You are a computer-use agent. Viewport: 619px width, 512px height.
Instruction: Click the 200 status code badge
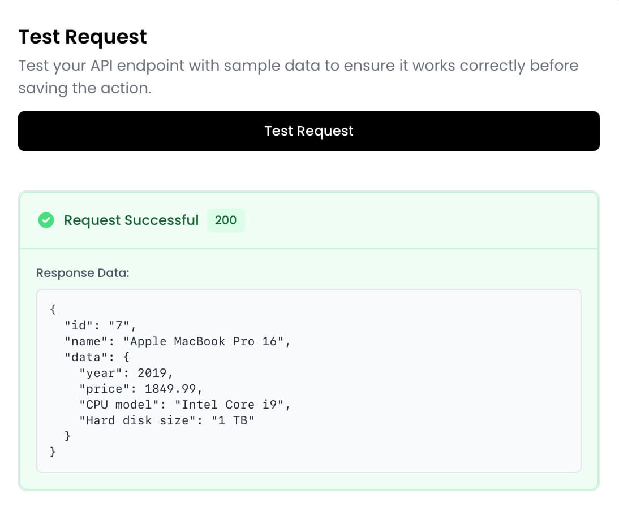226,220
